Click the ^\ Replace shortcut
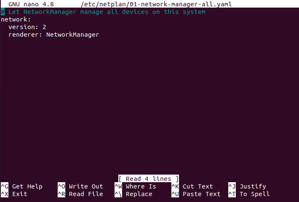Screen dimensions: 299x202 tap(133, 194)
